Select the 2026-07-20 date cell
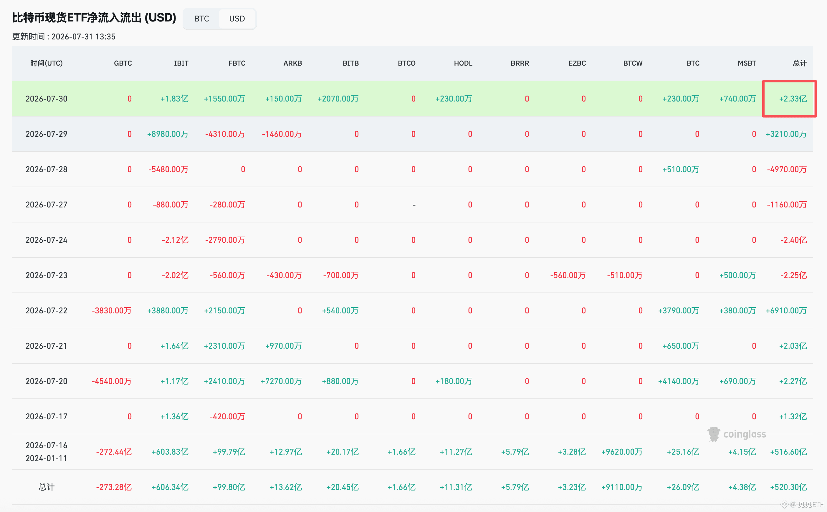 click(47, 381)
